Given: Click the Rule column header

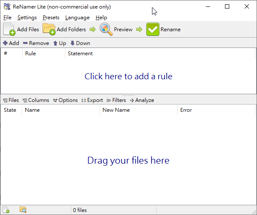Looking at the screenshot, I should [44, 54].
